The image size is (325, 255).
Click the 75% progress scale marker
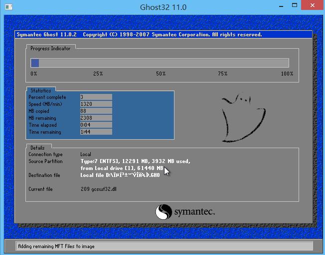(x=223, y=74)
